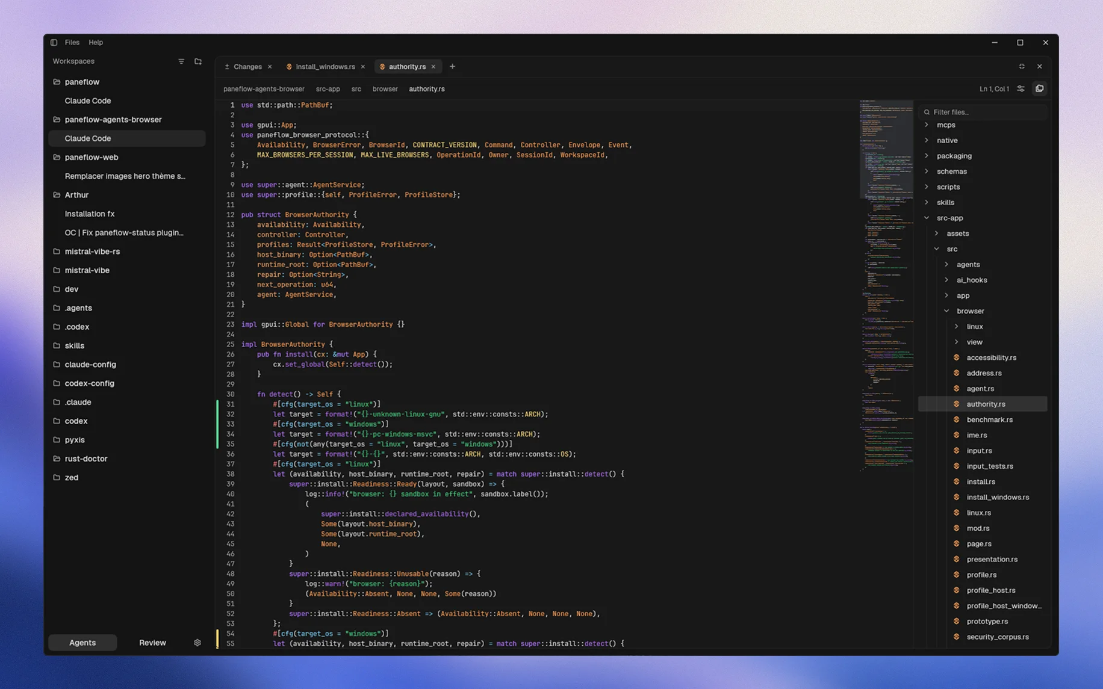Close the install_windows.rs tab
1103x689 pixels.
pos(363,67)
